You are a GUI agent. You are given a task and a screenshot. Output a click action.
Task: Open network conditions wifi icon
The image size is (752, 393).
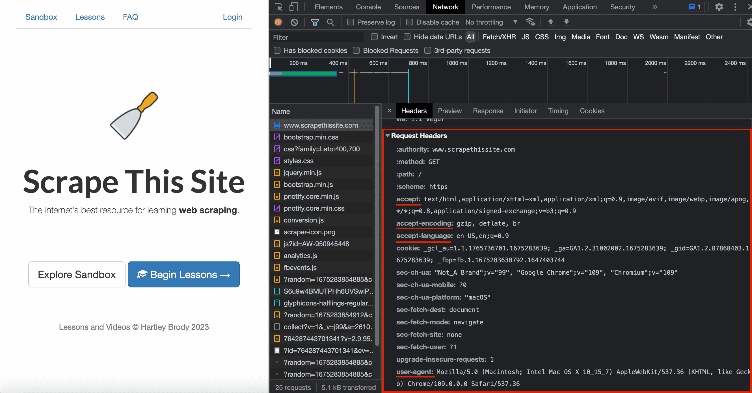530,22
